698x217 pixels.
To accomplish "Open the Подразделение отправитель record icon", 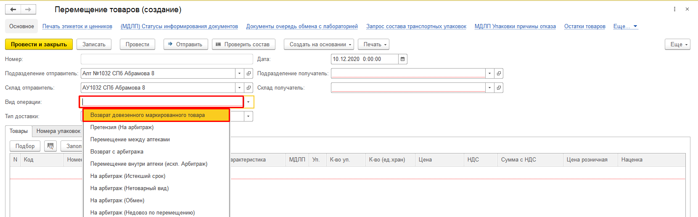I will [x=249, y=74].
